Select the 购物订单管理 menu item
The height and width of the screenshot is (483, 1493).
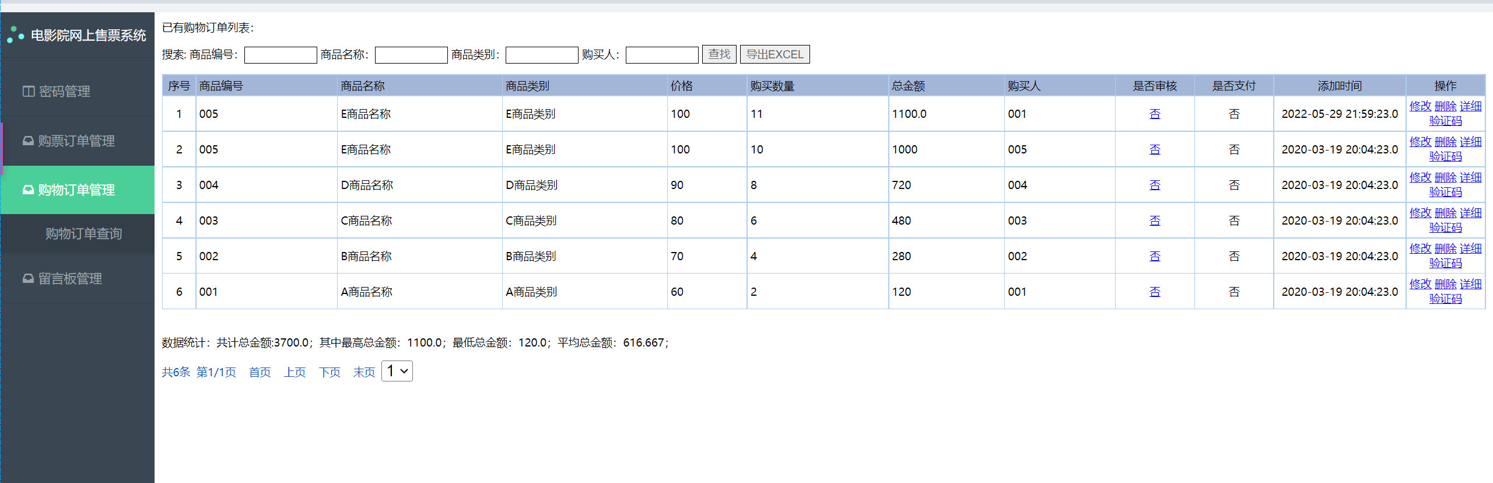click(77, 190)
